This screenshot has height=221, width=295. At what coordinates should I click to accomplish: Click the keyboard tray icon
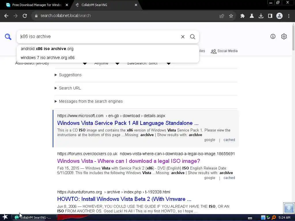250,218
